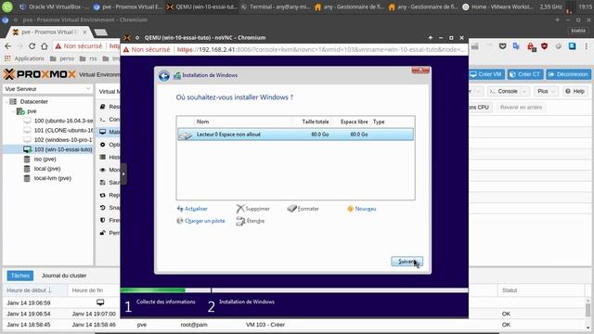Click Applications bookmarks shortcut

point(25,58)
